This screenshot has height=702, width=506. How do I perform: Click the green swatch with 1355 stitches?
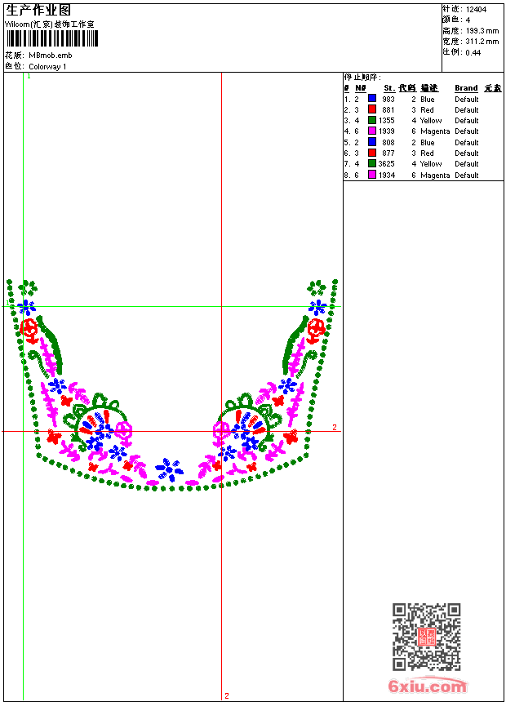372,120
